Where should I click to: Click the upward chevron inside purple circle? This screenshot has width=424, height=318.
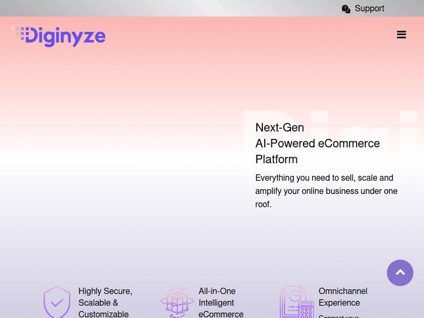point(400,273)
